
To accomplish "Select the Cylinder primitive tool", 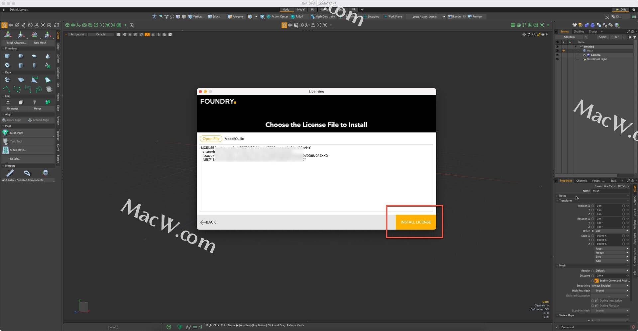I will tap(21, 65).
